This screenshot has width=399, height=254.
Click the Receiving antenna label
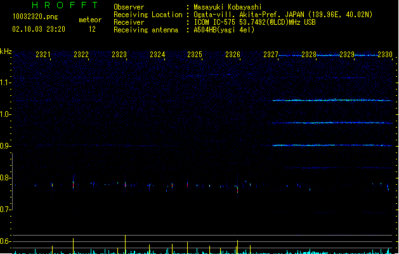[x=146, y=30]
